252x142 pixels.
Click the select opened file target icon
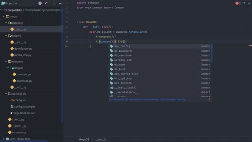point(40,3)
